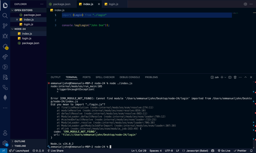This screenshot has width=256, height=153.
Task: Click Ln 1, Col 29 cursor position
Action: [x=139, y=151]
